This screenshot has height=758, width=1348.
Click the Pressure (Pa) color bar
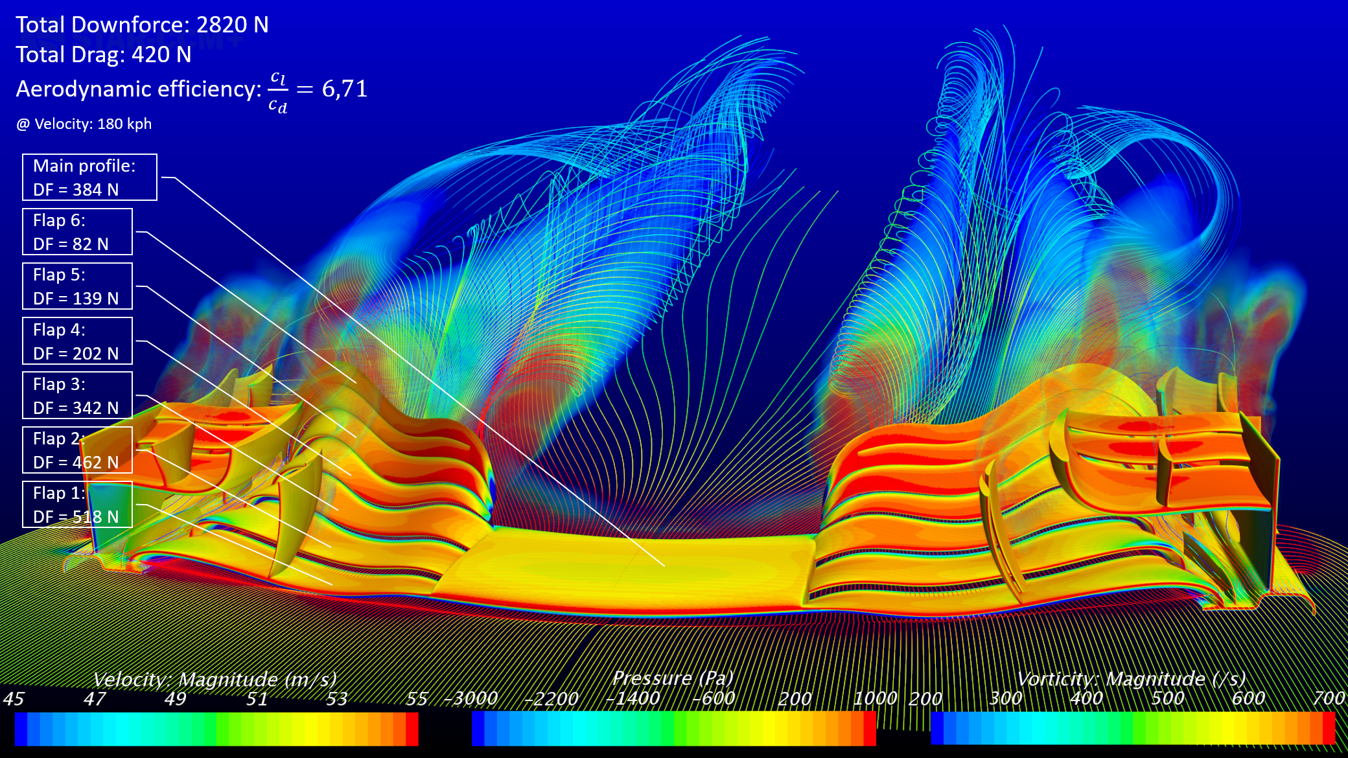(674, 729)
